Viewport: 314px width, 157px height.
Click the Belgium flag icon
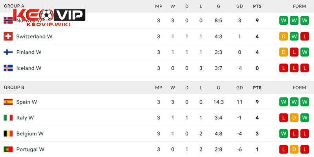click(x=8, y=133)
